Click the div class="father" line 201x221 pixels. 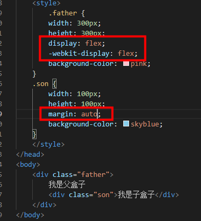tap(73, 175)
